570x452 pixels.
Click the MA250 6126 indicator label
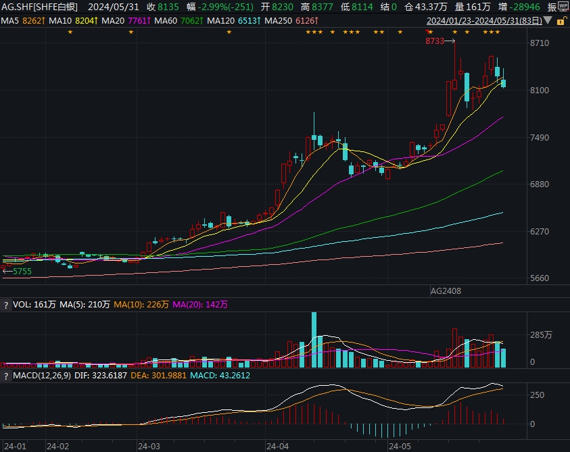pyautogui.click(x=291, y=21)
